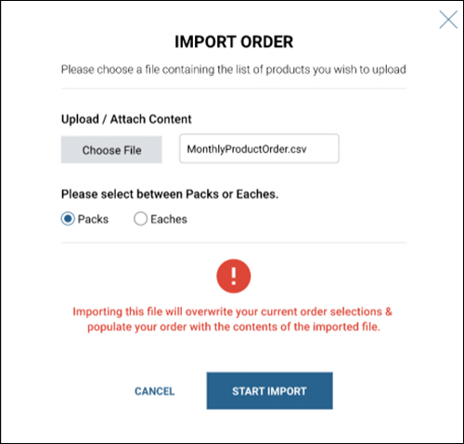
Task: Click the Packs option label text
Action: coord(93,219)
